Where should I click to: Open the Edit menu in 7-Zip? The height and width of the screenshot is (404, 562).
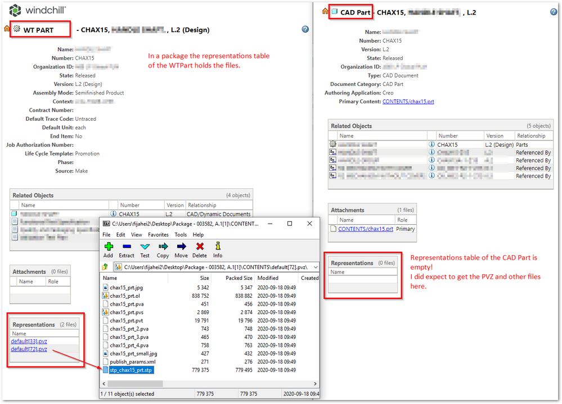click(x=121, y=235)
